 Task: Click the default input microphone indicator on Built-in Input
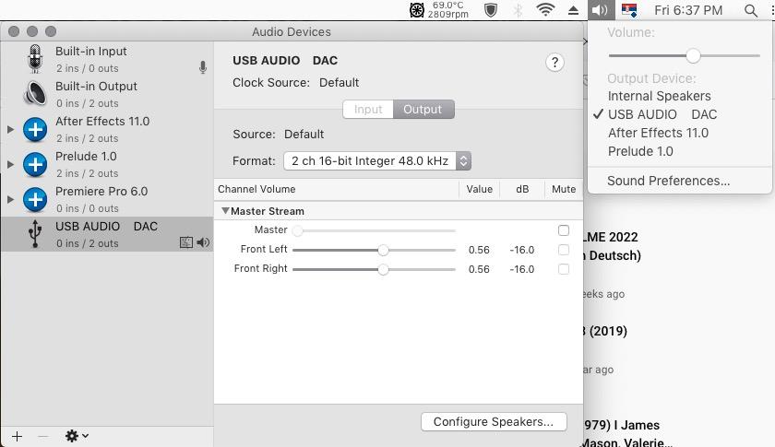tap(203, 67)
